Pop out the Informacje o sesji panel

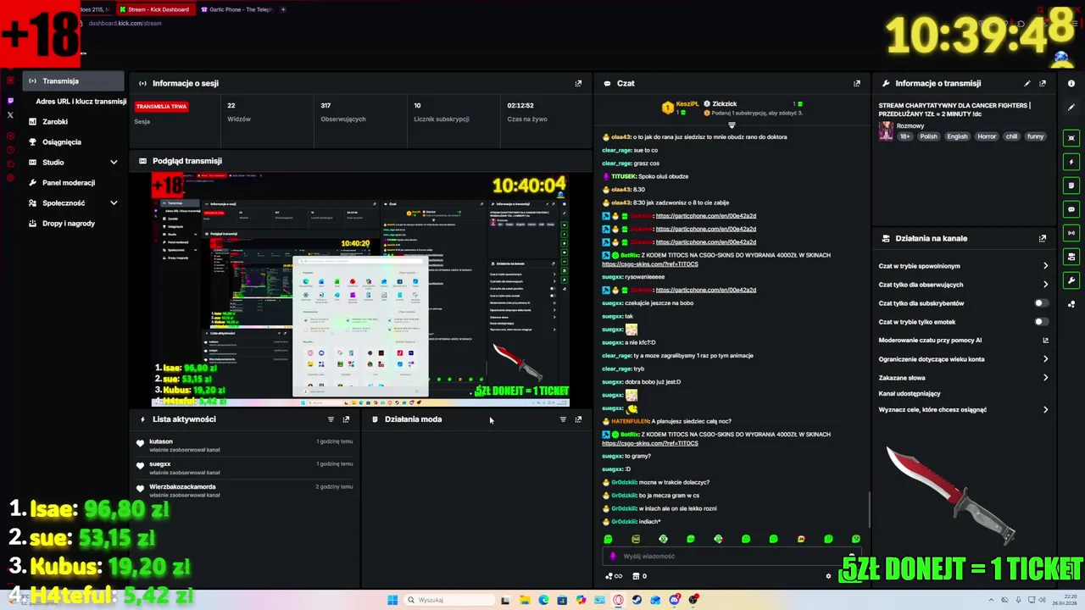[578, 83]
